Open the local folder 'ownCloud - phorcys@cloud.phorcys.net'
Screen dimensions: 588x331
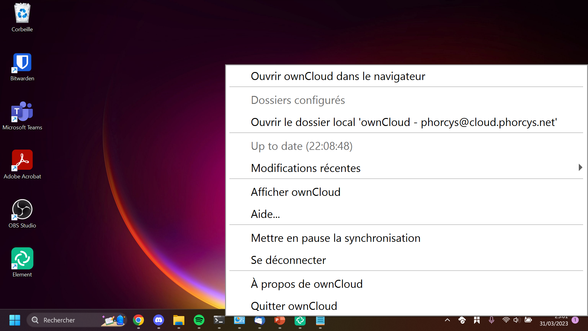tap(406, 122)
